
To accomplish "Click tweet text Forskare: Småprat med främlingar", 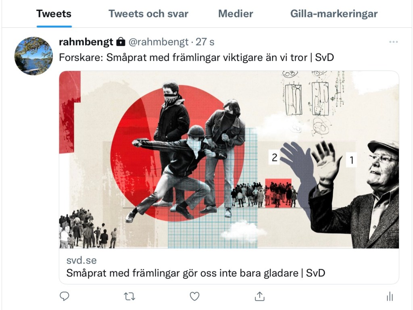I will coord(196,57).
